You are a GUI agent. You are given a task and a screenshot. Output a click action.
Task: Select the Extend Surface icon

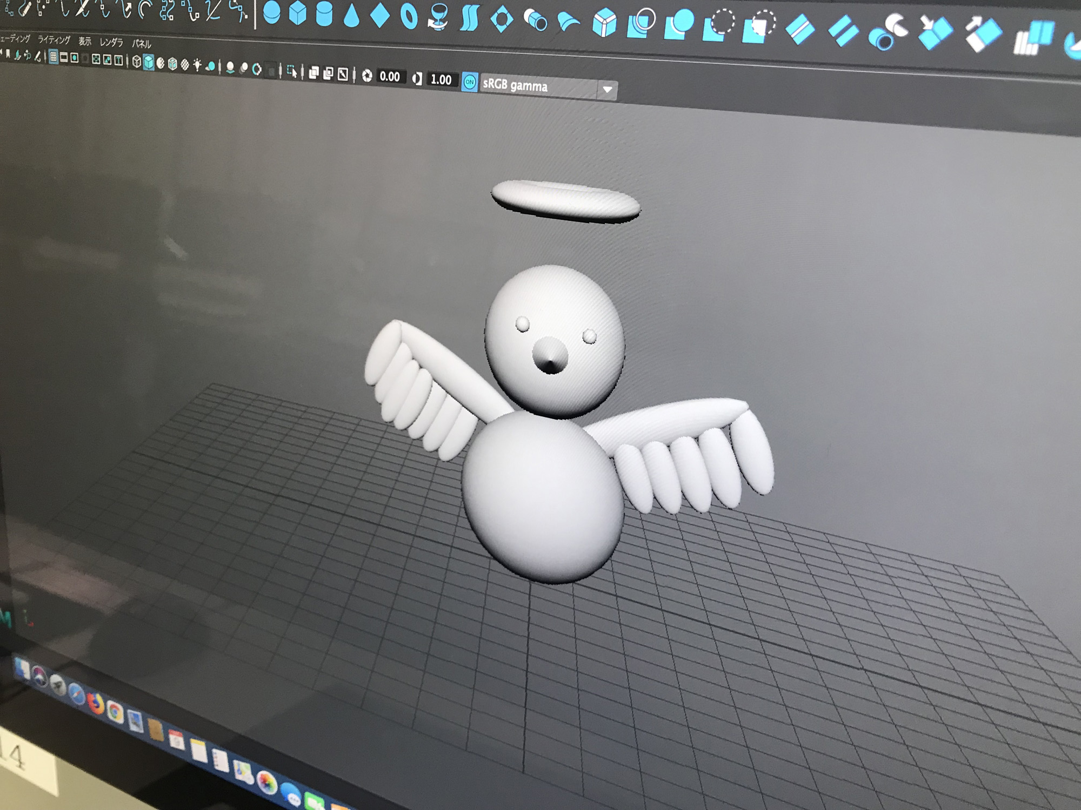tap(984, 35)
